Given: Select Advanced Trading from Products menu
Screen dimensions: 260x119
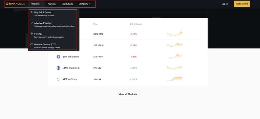Looking at the screenshot, I should click(x=43, y=23).
